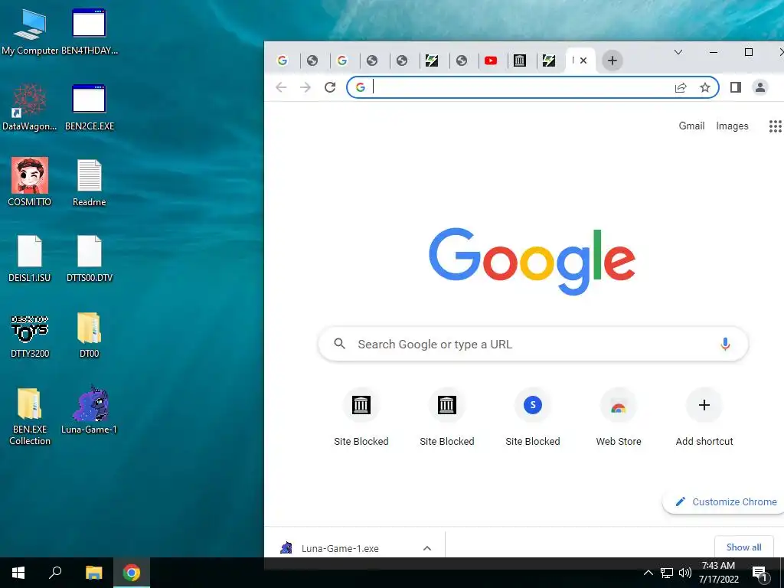The width and height of the screenshot is (784, 588).
Task: Click Show all downloads button
Action: [x=744, y=547]
